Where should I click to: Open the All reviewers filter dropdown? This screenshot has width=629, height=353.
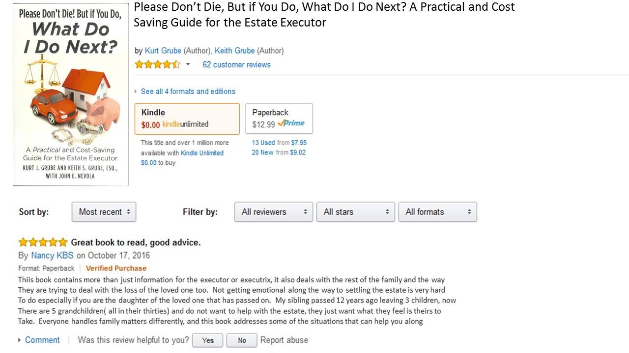click(x=274, y=212)
